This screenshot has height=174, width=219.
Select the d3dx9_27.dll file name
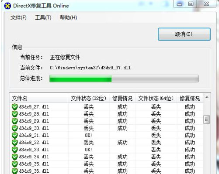tap(34, 107)
